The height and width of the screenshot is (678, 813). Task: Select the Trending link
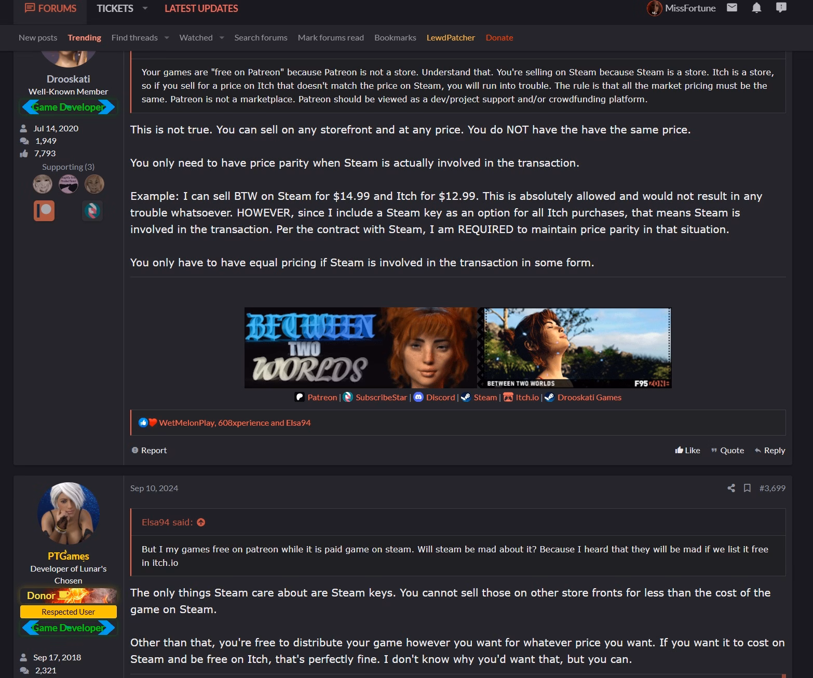(x=84, y=37)
